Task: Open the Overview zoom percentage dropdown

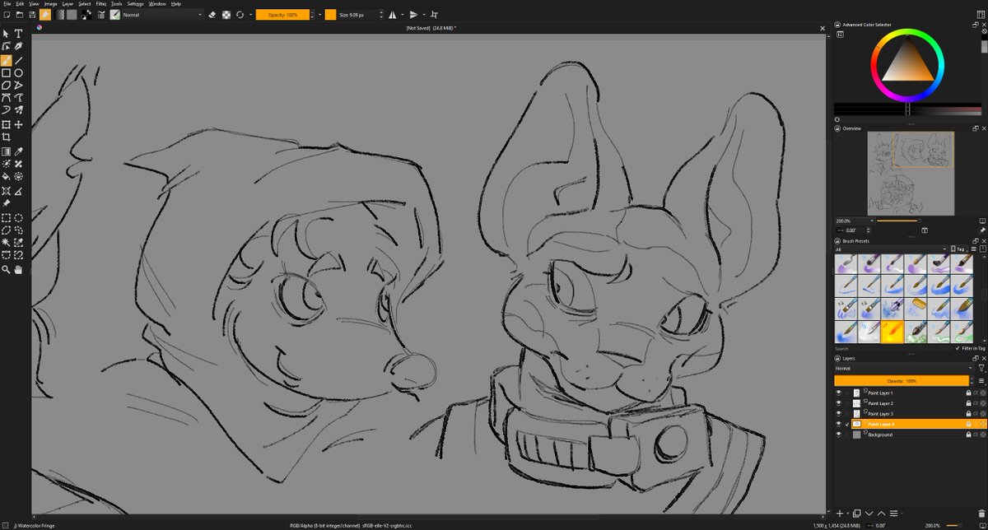Action: click(854, 221)
